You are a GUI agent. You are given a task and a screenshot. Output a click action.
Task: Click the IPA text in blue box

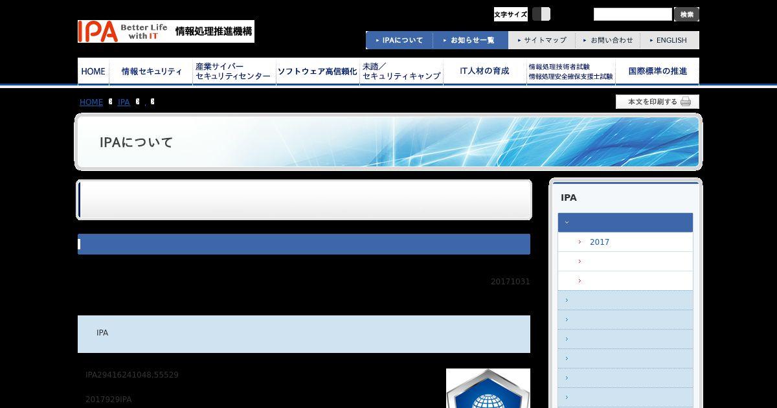(102, 333)
